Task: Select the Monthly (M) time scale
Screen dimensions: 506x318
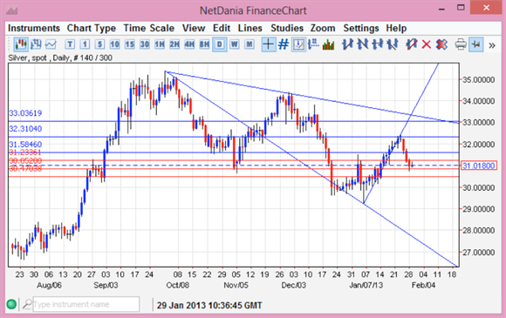Action: tap(250, 44)
